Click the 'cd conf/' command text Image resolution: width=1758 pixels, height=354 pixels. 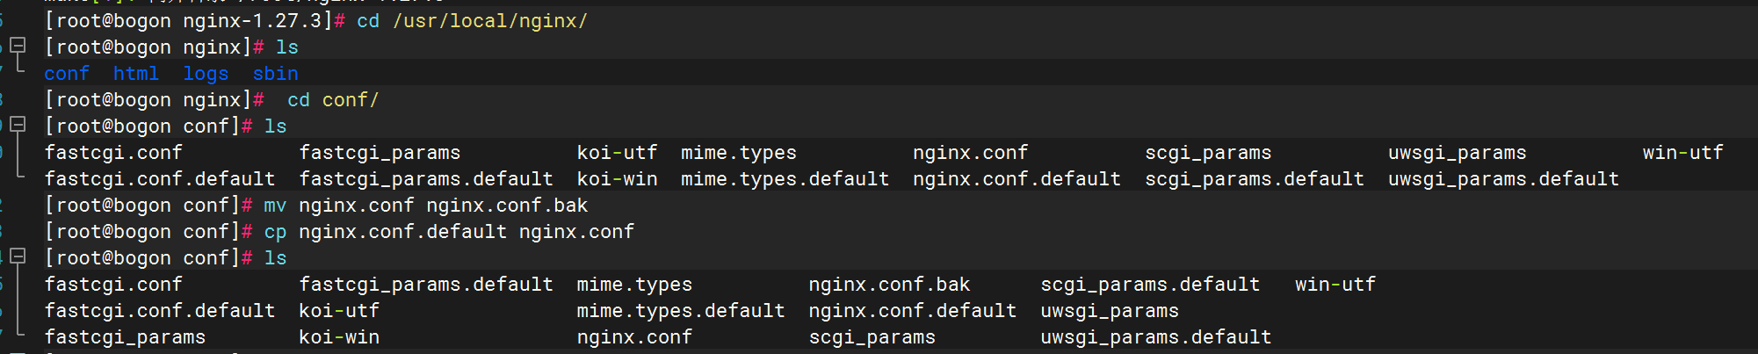point(333,100)
